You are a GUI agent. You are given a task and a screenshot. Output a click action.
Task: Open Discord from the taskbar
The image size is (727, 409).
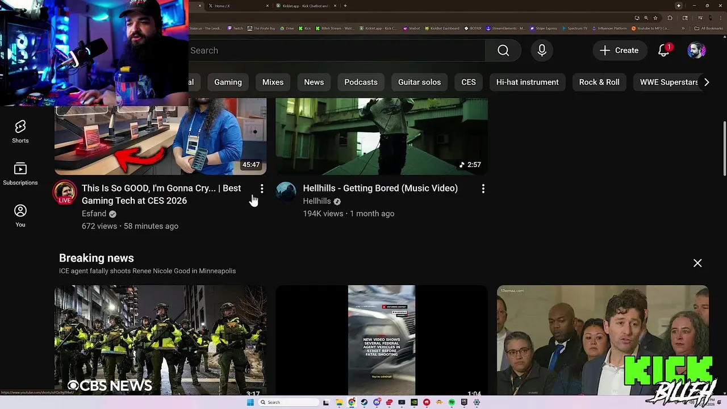(377, 402)
